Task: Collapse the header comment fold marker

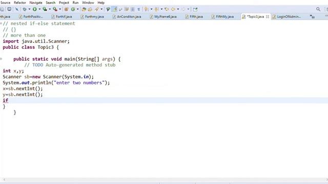Action: [1, 24]
